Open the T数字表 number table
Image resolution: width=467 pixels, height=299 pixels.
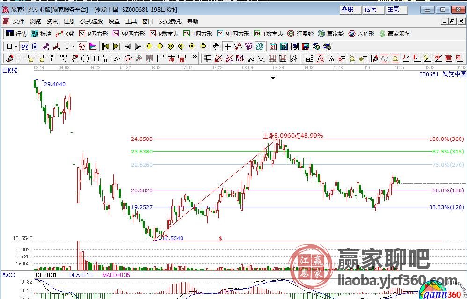coord(269,34)
